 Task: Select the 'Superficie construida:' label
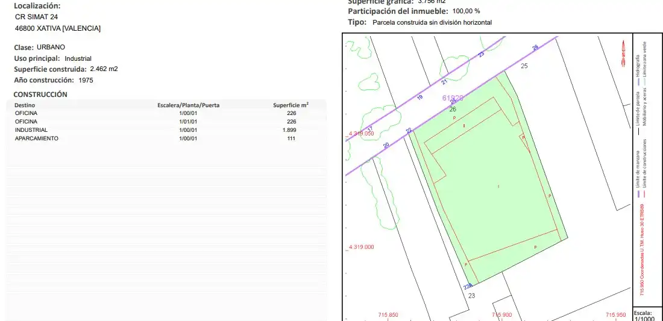50,69
